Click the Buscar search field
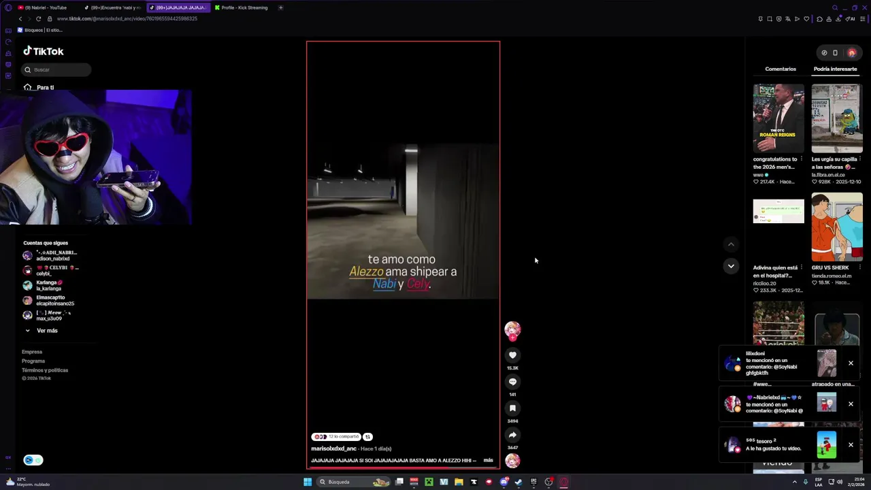 click(x=56, y=69)
